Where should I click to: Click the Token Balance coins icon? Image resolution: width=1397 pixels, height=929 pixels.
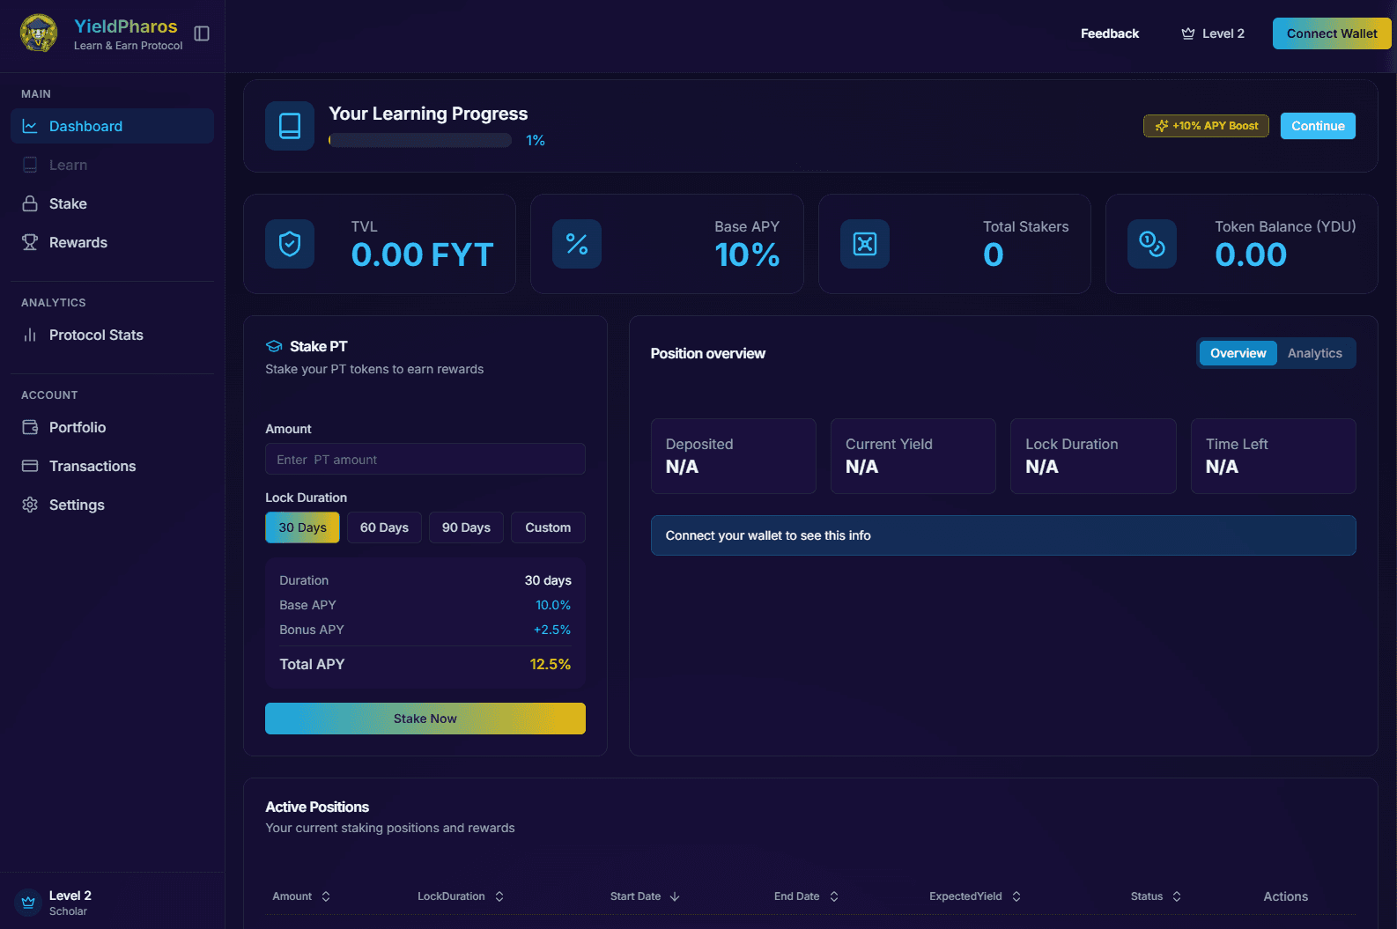[1152, 244]
